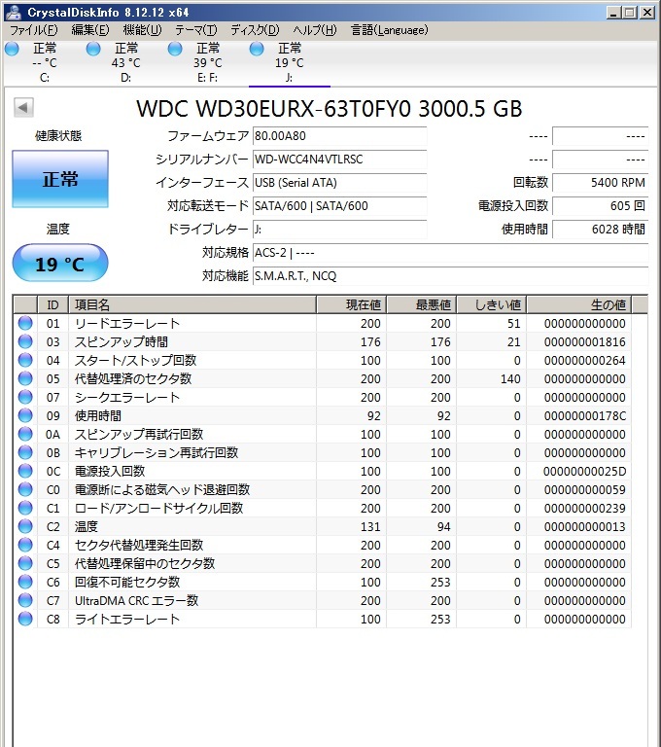Click status icon for ID C2 温度 row
Viewport: 661px width, 747px height.
point(25,526)
